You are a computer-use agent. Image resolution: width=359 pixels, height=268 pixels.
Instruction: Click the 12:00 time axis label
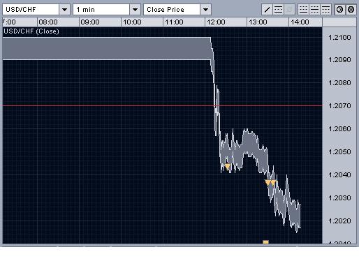tap(216, 22)
